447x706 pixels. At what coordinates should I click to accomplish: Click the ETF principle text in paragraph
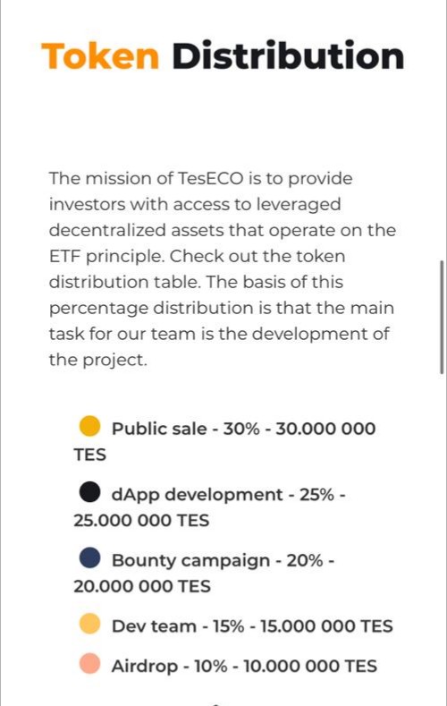(106, 257)
